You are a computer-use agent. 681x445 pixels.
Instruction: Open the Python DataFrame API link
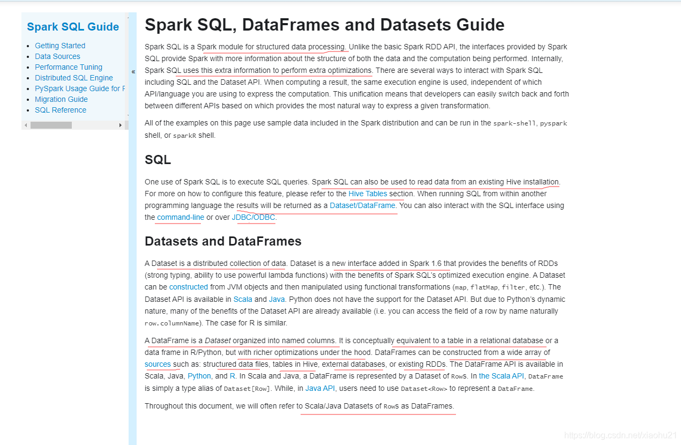[199, 376]
